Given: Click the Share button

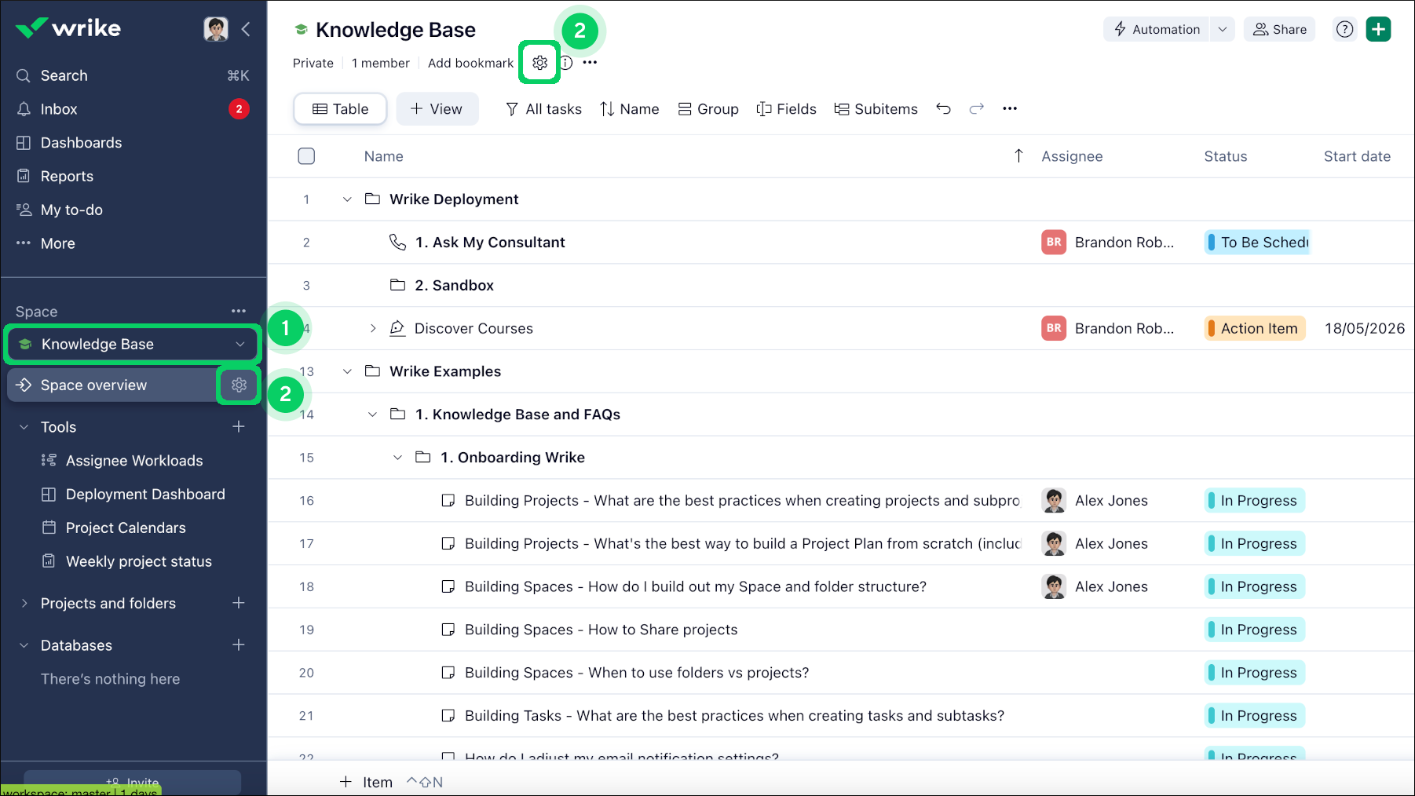Looking at the screenshot, I should [x=1279, y=29].
